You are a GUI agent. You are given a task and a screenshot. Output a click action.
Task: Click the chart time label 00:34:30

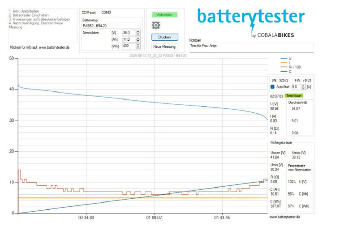86,218
